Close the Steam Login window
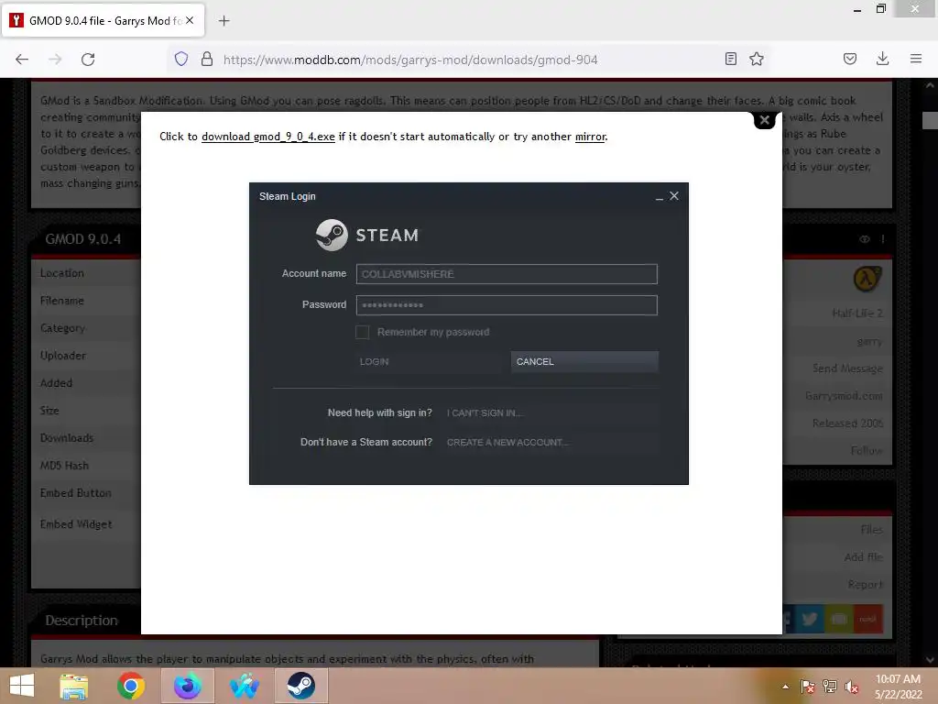The width and height of the screenshot is (938, 704). (x=674, y=196)
